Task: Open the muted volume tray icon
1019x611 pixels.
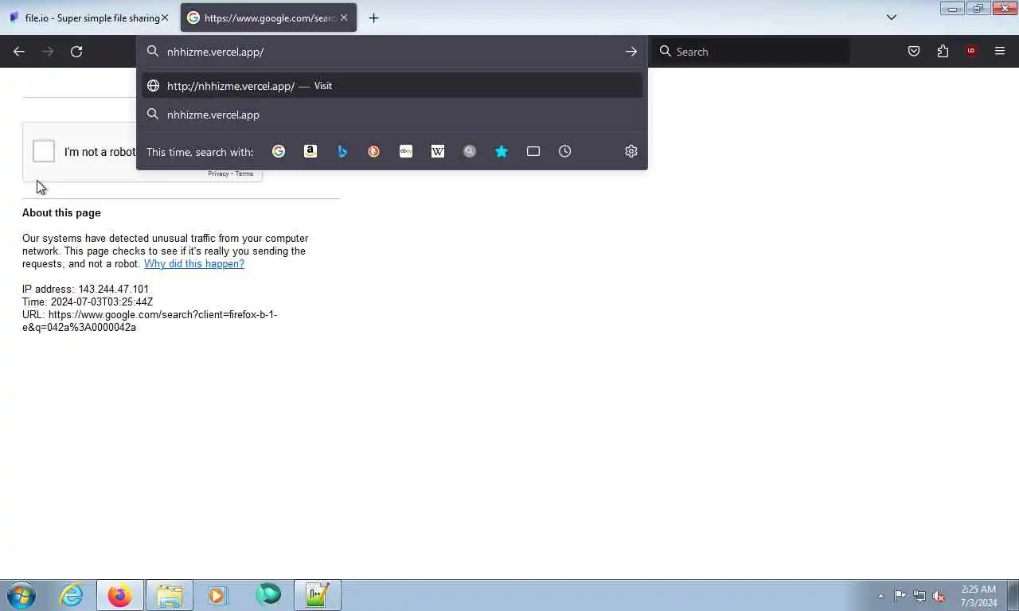Action: [x=939, y=596]
